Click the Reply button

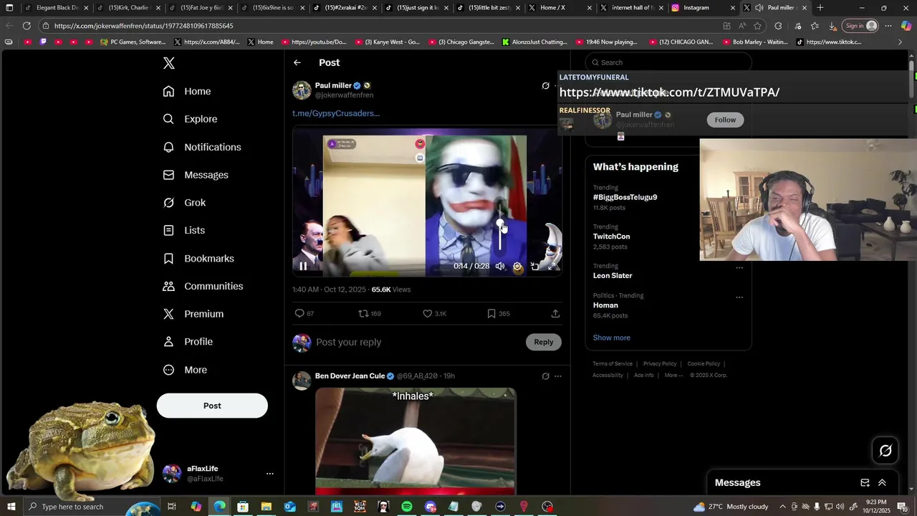544,342
